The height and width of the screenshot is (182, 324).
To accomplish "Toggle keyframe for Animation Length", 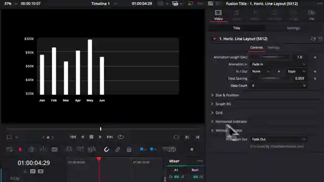I will point(315,57).
